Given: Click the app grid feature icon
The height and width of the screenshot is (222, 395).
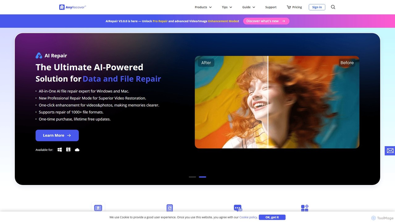Looking at the screenshot, I should pos(305,208).
